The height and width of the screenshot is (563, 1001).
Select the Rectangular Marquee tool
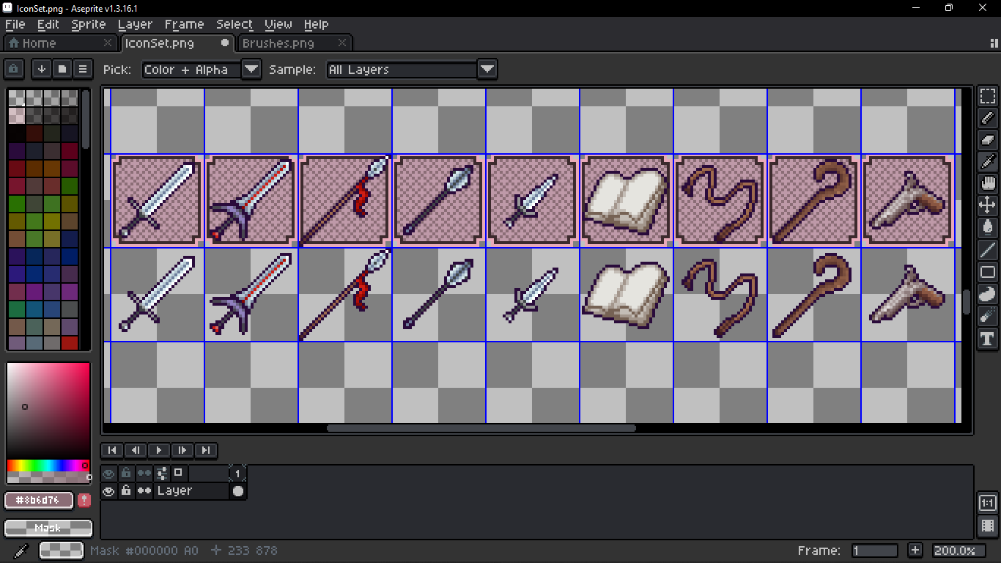(987, 96)
